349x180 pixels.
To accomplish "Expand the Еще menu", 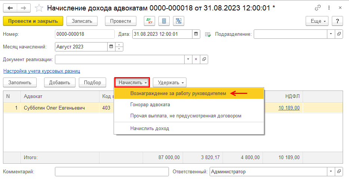I will tap(317, 21).
